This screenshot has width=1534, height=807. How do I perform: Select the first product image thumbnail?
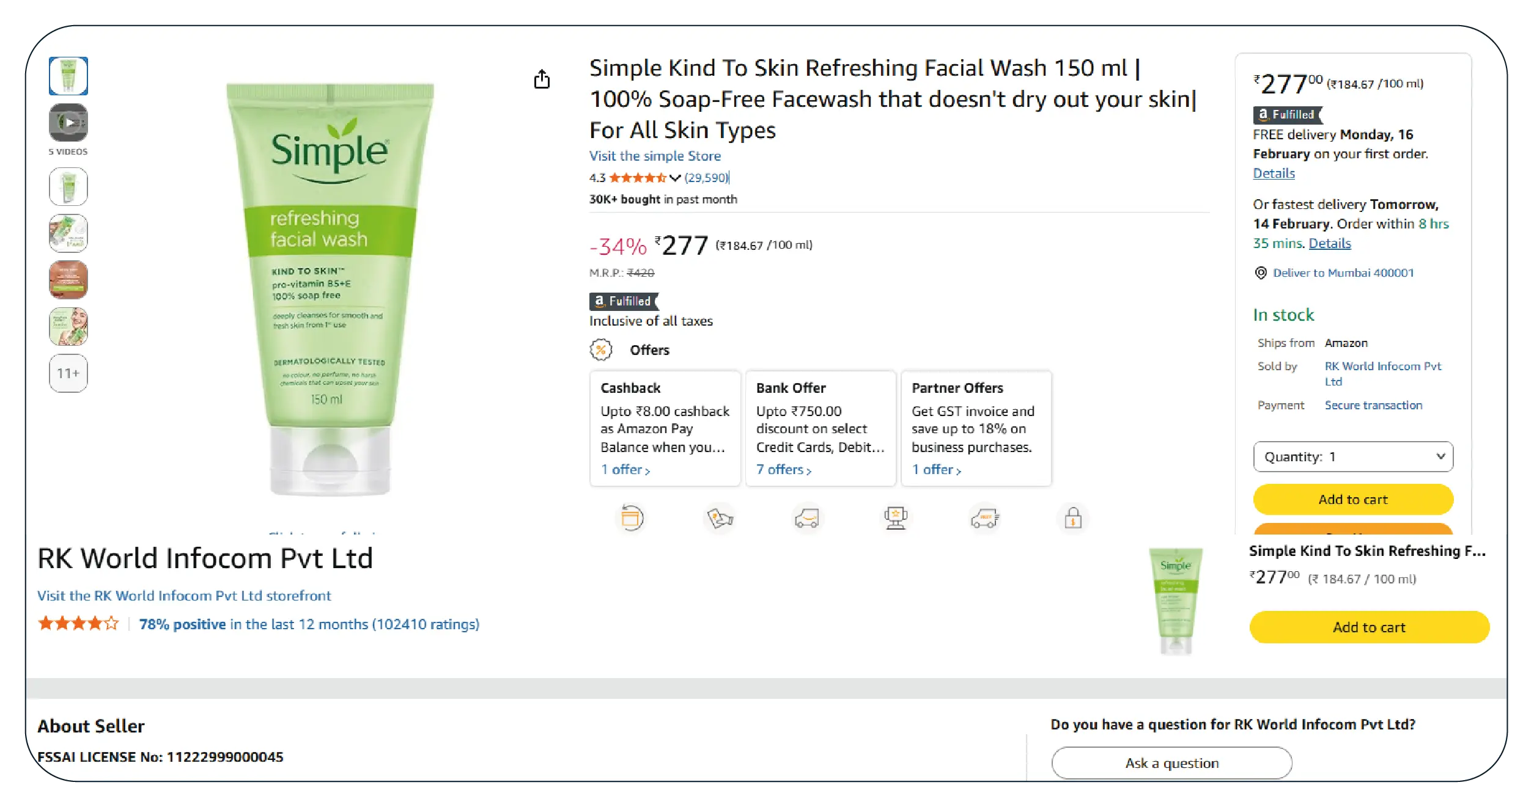[x=68, y=76]
